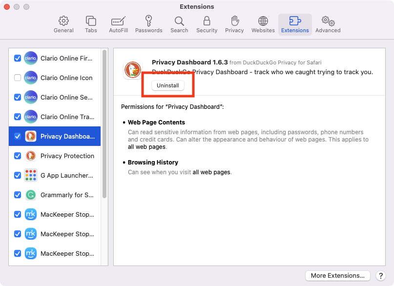Click the Clario Online Icon extension logo

(31, 78)
